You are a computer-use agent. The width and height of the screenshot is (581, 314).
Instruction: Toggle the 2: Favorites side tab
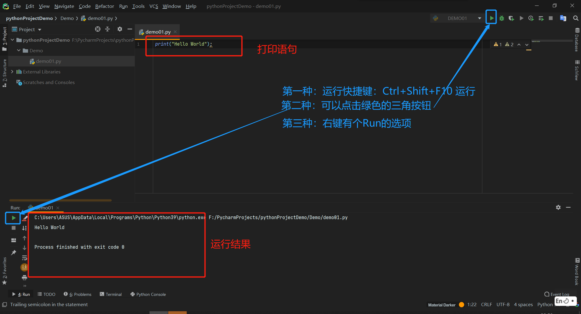(5, 271)
